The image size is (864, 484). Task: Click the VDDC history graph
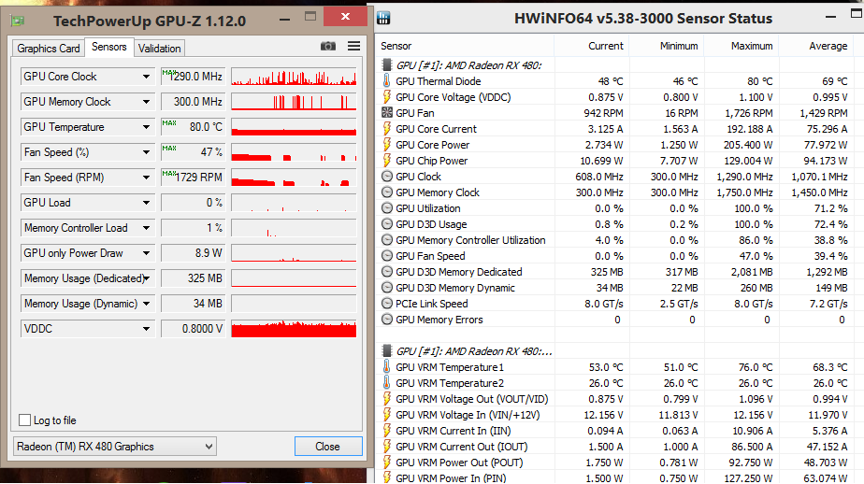point(294,329)
